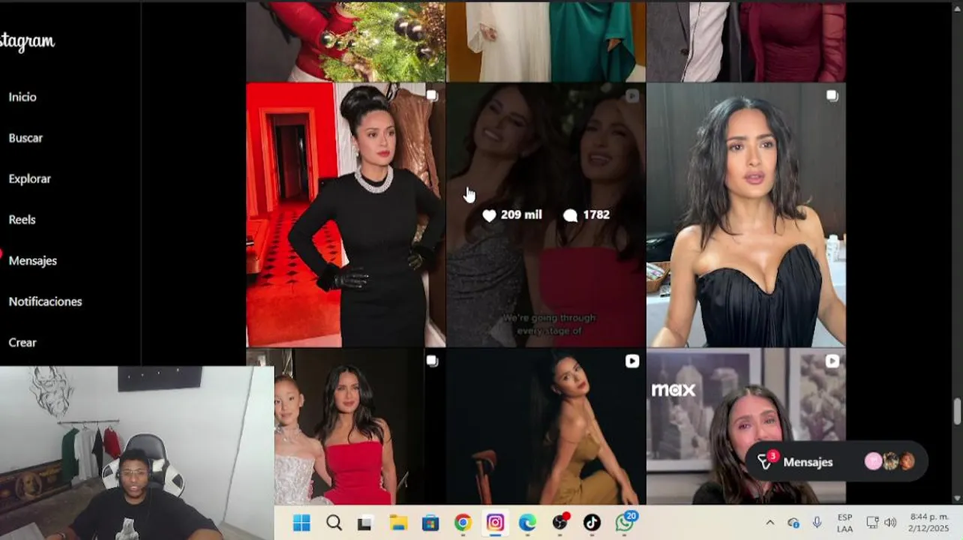Click 1782 comments count
Screen dimensions: 963x540
[x=596, y=214]
